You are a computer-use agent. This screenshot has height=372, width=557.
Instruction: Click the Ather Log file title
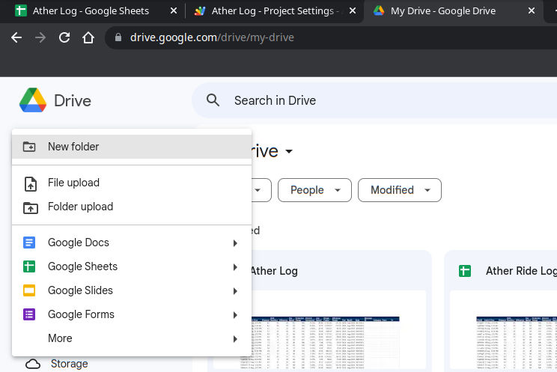click(274, 271)
